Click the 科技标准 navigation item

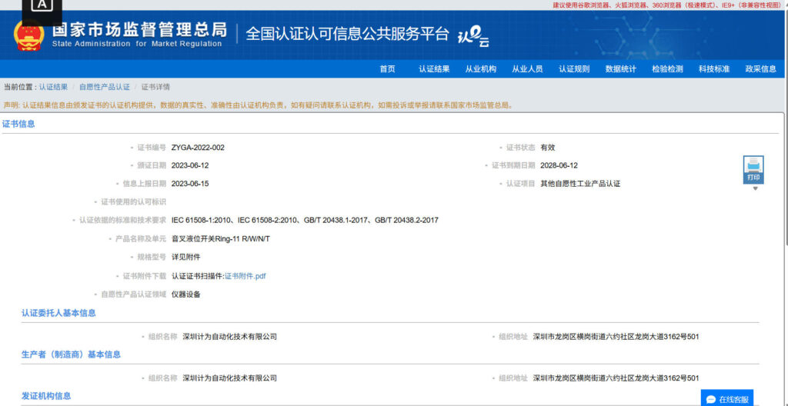click(713, 69)
